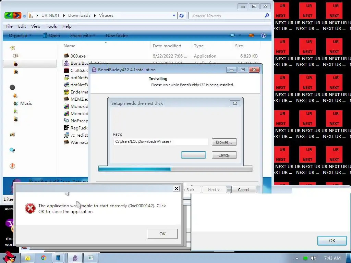Click the orange Forward arrow in Explorer

point(17,15)
